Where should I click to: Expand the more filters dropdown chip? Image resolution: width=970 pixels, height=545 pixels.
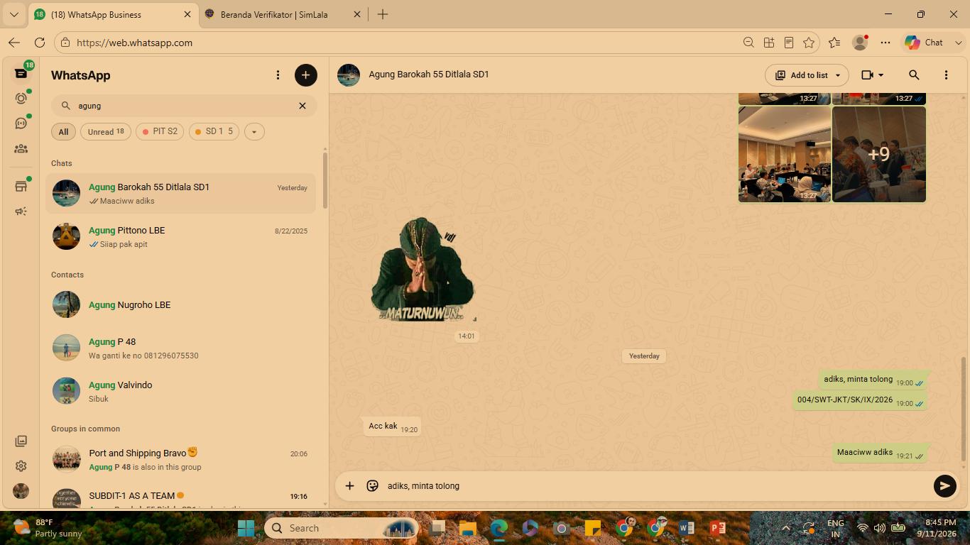254,131
